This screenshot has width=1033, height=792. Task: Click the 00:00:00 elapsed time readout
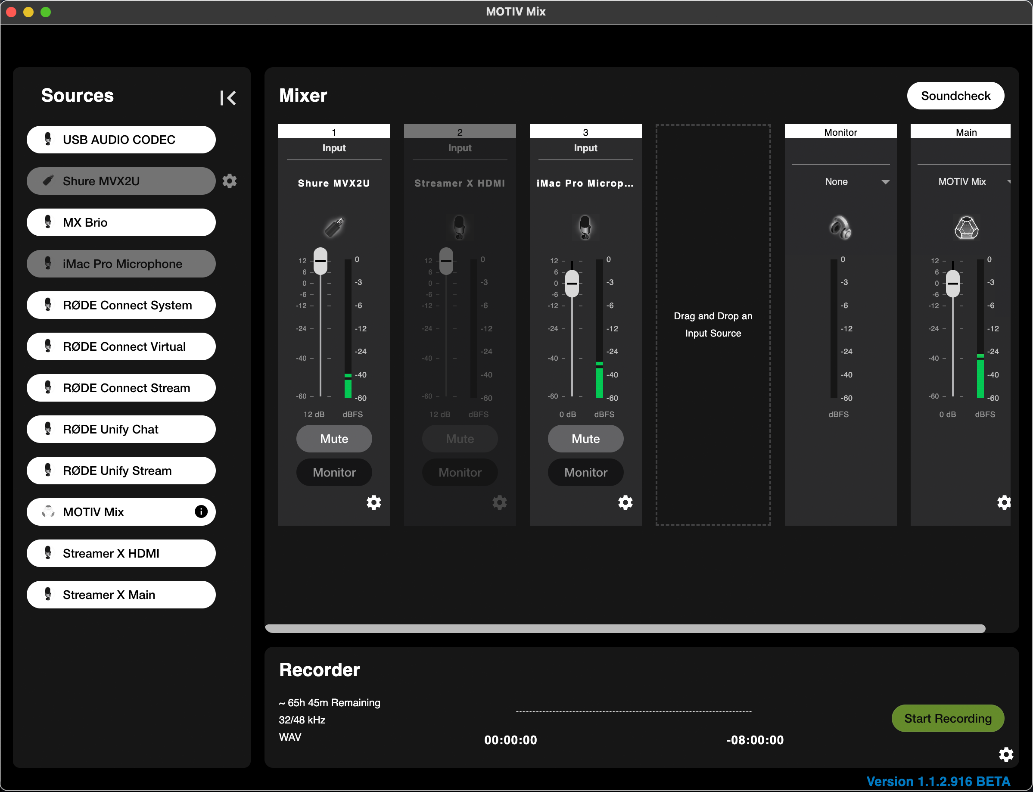coord(510,740)
